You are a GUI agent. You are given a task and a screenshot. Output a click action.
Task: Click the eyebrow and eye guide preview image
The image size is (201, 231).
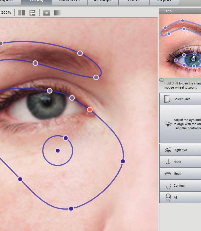click(180, 46)
